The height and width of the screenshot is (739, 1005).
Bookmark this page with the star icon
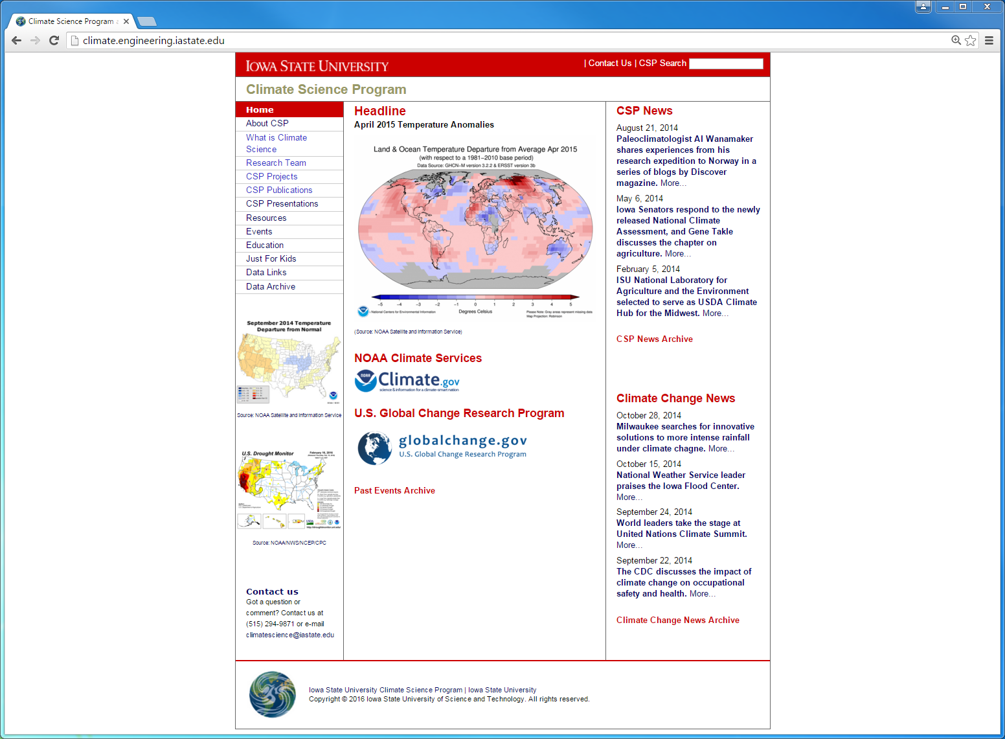(970, 40)
